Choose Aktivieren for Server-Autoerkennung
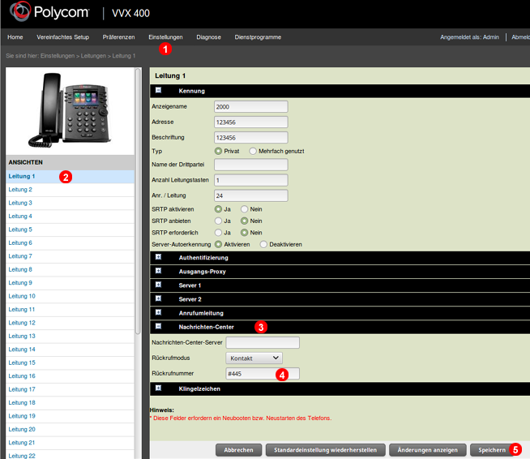 click(218, 244)
